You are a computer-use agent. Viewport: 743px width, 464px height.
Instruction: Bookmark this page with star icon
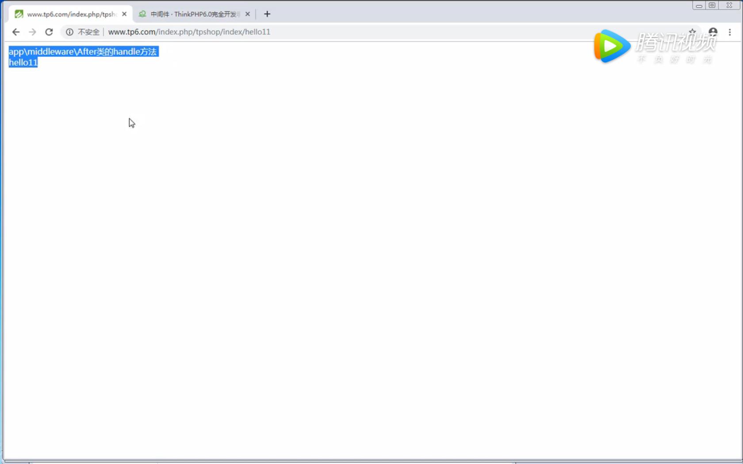click(692, 32)
